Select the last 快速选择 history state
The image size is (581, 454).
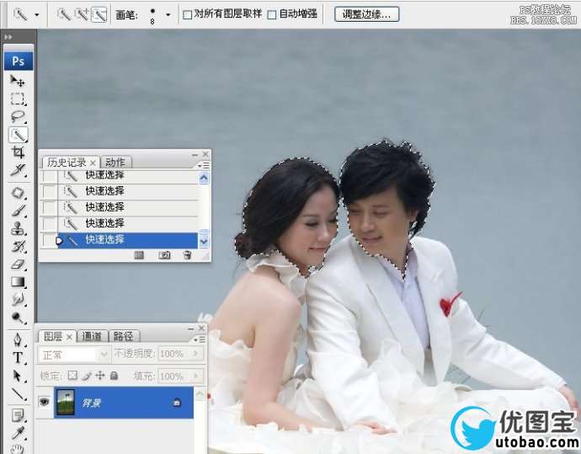(105, 240)
